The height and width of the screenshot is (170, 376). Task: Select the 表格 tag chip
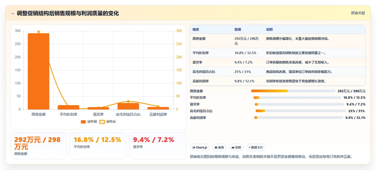point(219,147)
